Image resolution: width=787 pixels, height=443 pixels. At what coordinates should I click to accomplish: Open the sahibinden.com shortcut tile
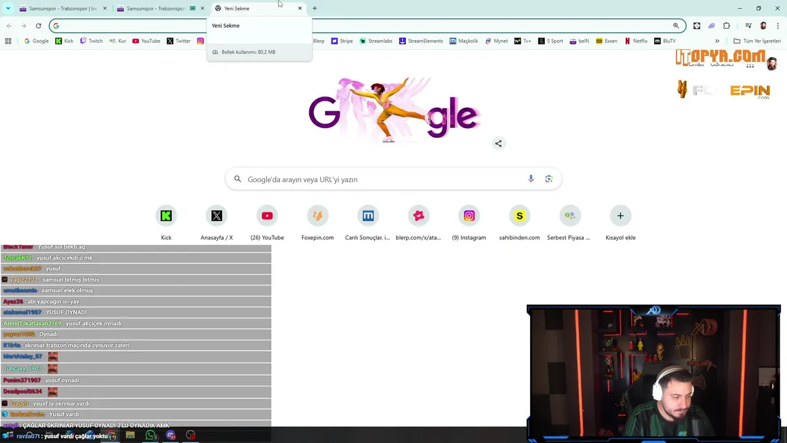(x=520, y=216)
